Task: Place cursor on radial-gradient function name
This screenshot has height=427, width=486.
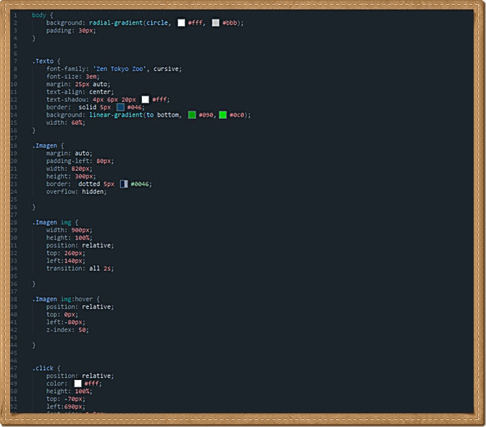Action: 116,23
